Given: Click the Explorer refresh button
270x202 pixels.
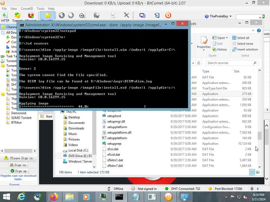Looking at the screenshot, I should point(199,63).
